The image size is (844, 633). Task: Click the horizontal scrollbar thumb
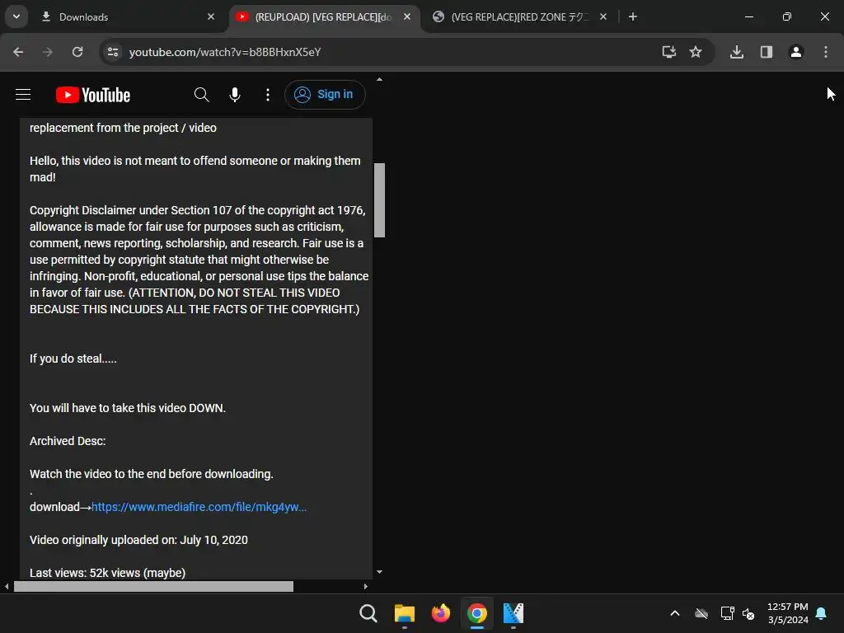[153, 586]
